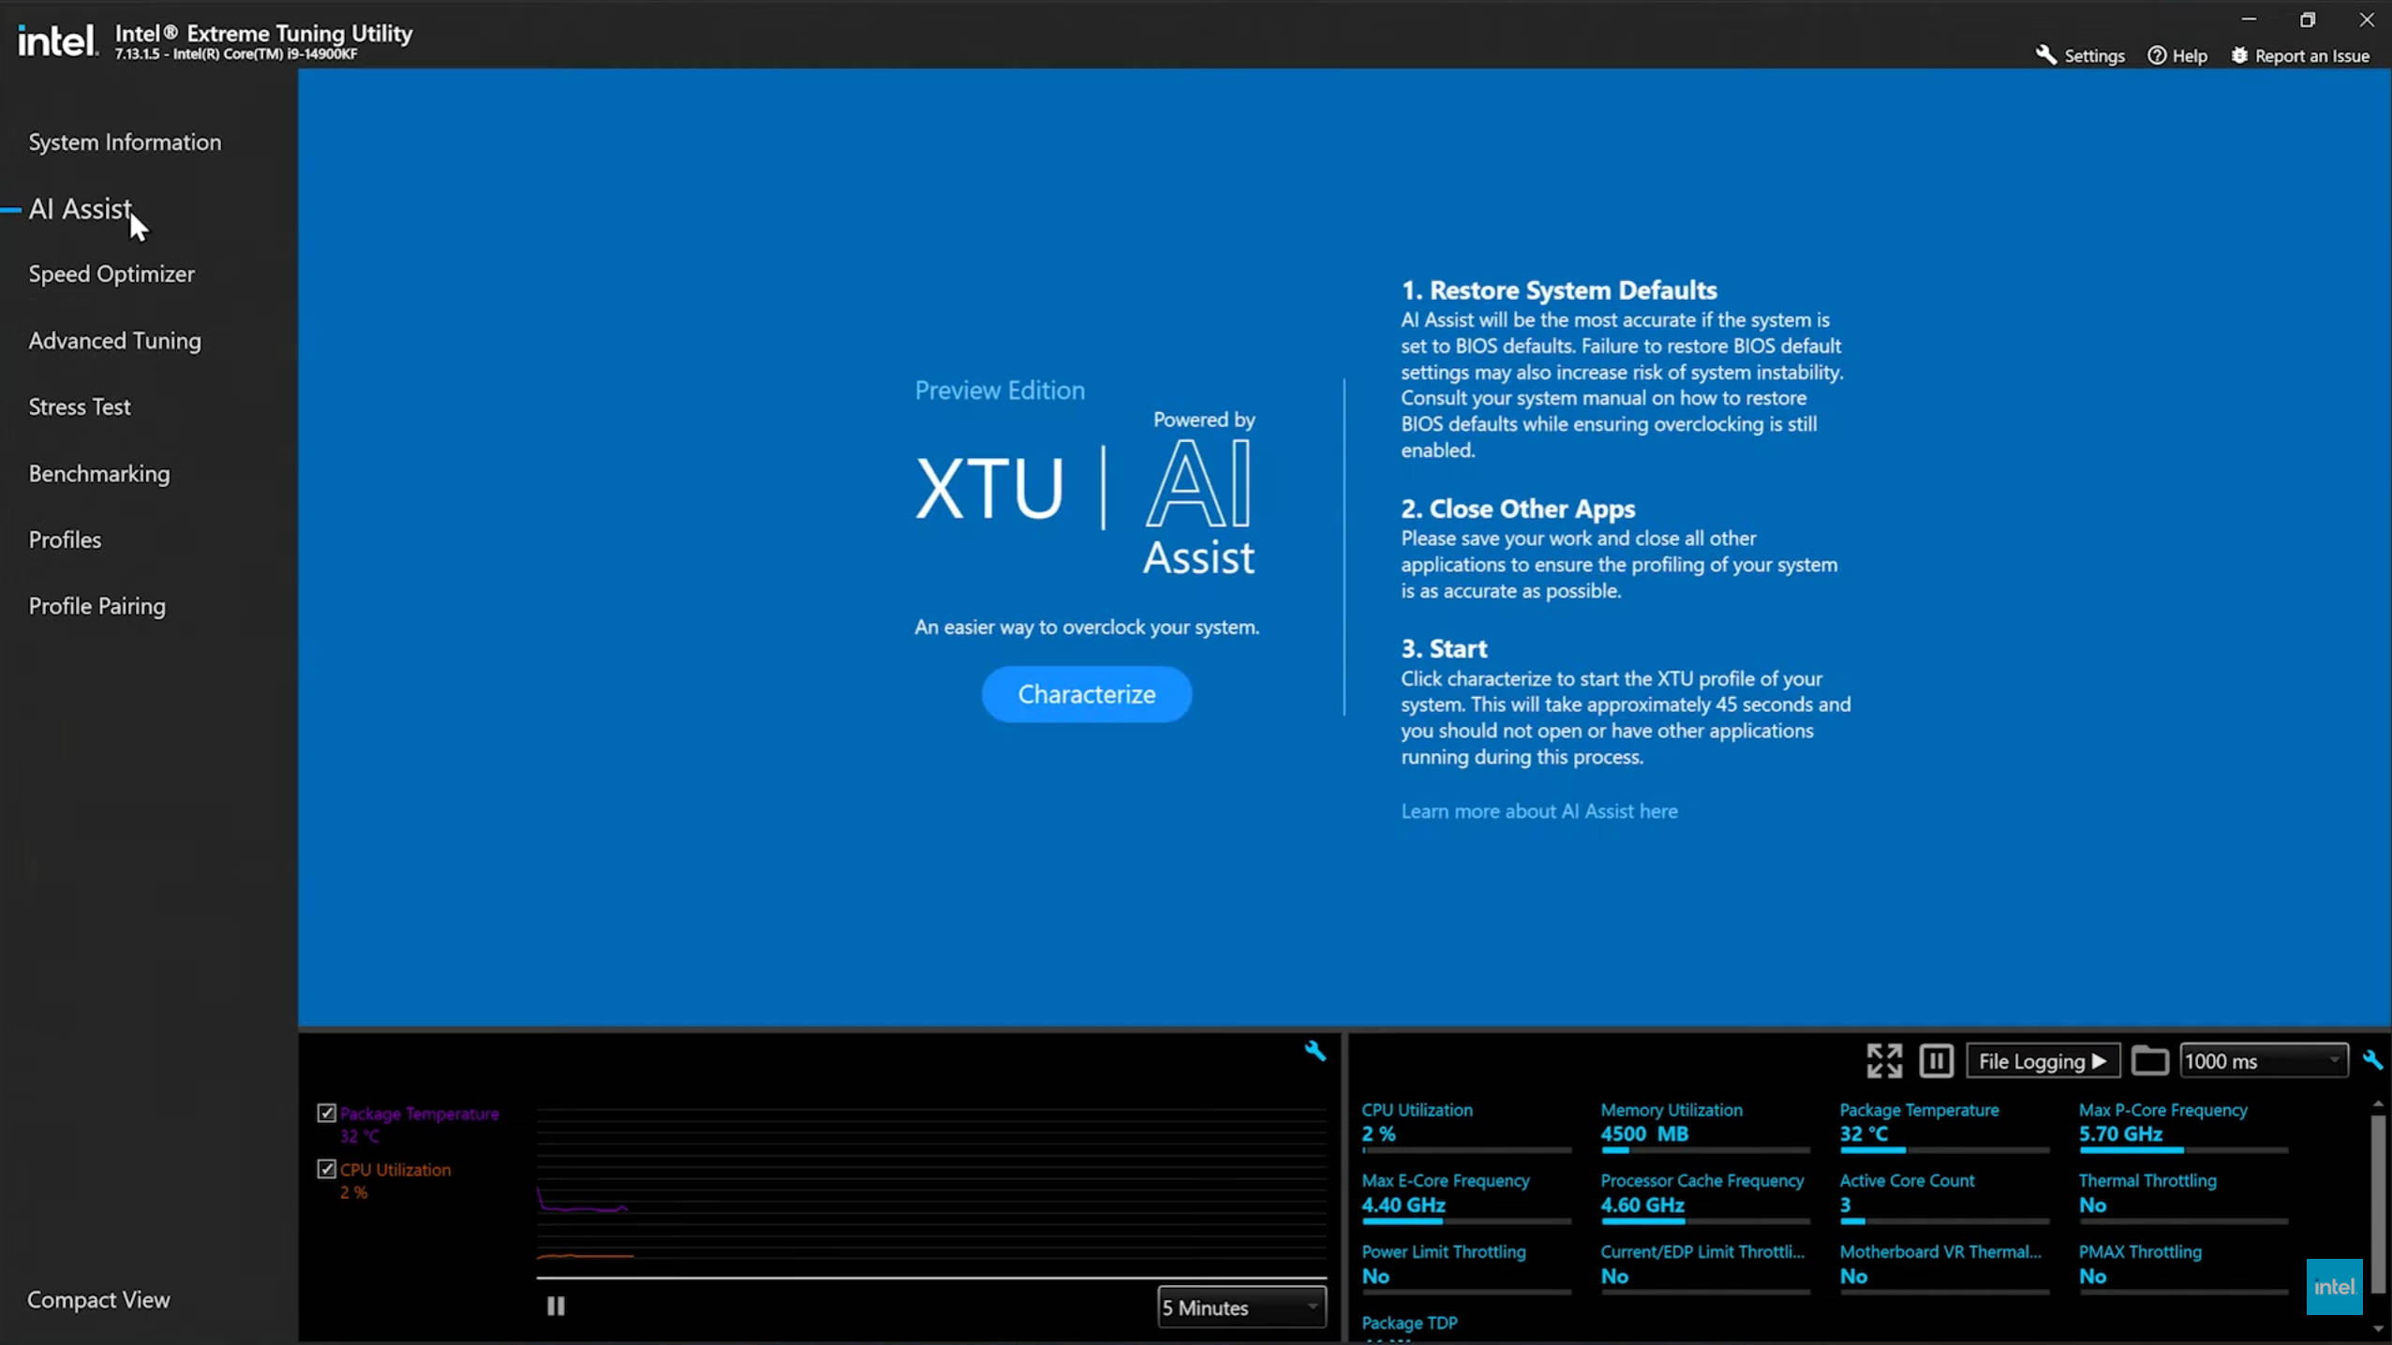
Task: Click Motherboard VR Thermal status
Action: (x=1853, y=1277)
